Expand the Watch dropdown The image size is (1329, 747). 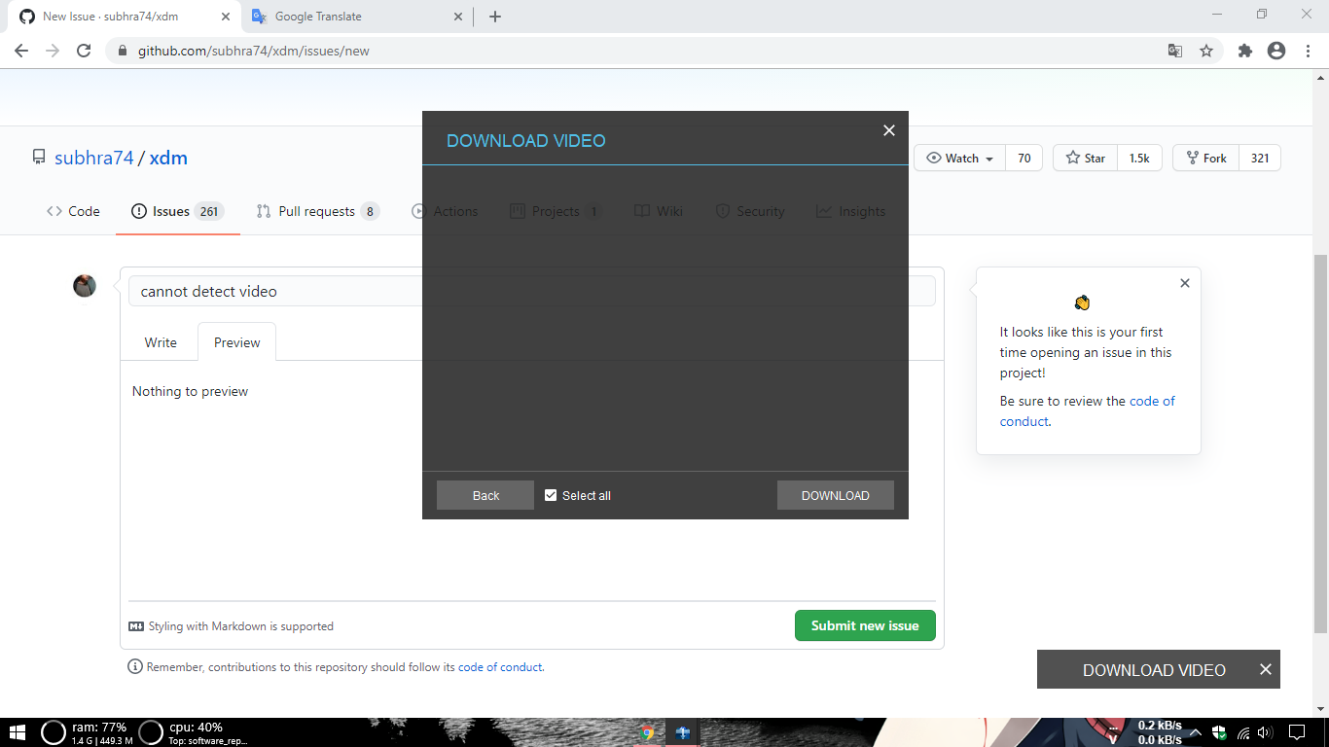[960, 158]
